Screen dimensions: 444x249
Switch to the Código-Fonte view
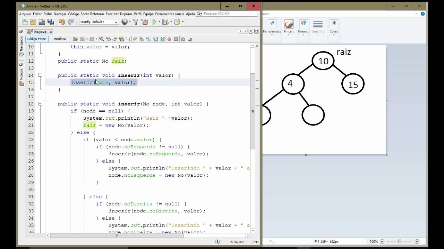(37, 39)
